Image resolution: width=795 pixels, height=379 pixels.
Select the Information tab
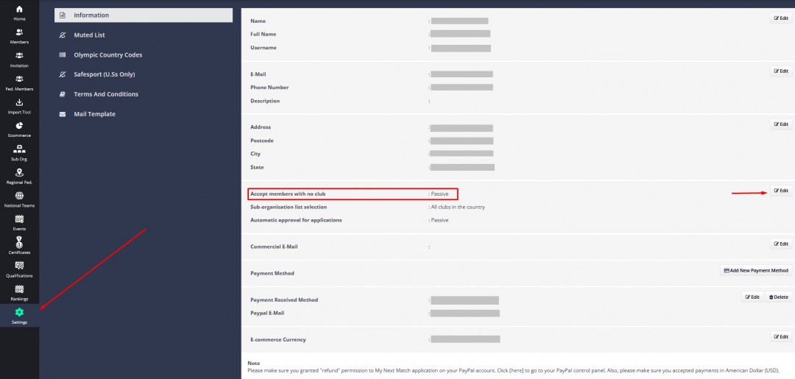[144, 15]
